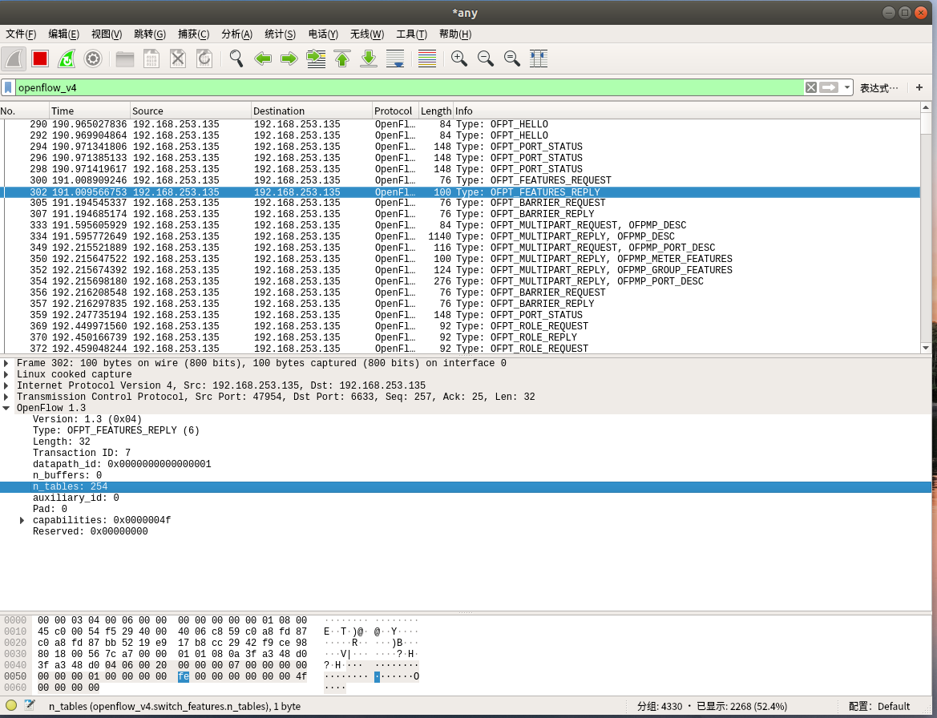Open the recent filters dropdown

click(846, 88)
